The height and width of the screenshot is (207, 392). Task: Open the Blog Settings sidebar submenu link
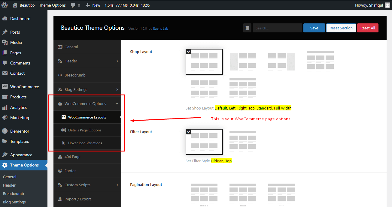coord(14,202)
